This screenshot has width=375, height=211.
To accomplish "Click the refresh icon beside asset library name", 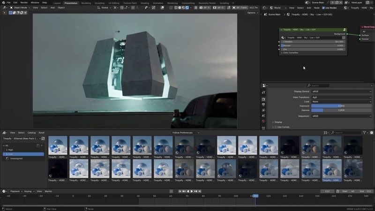I will tap(43, 138).
